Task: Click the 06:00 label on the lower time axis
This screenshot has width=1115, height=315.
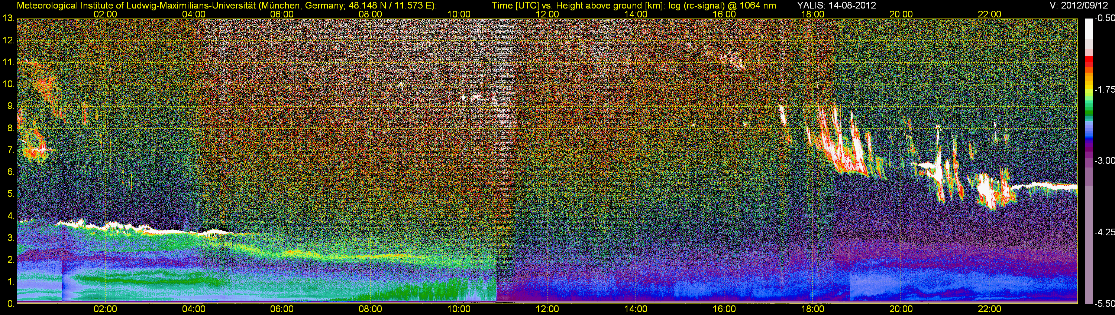Action: point(282,309)
